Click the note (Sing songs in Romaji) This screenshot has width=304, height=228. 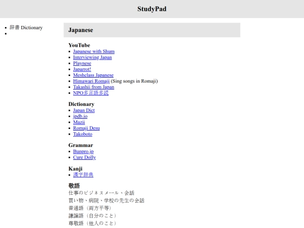[134, 81]
